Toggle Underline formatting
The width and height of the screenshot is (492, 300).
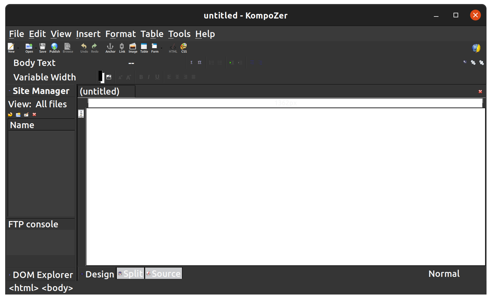click(x=157, y=77)
